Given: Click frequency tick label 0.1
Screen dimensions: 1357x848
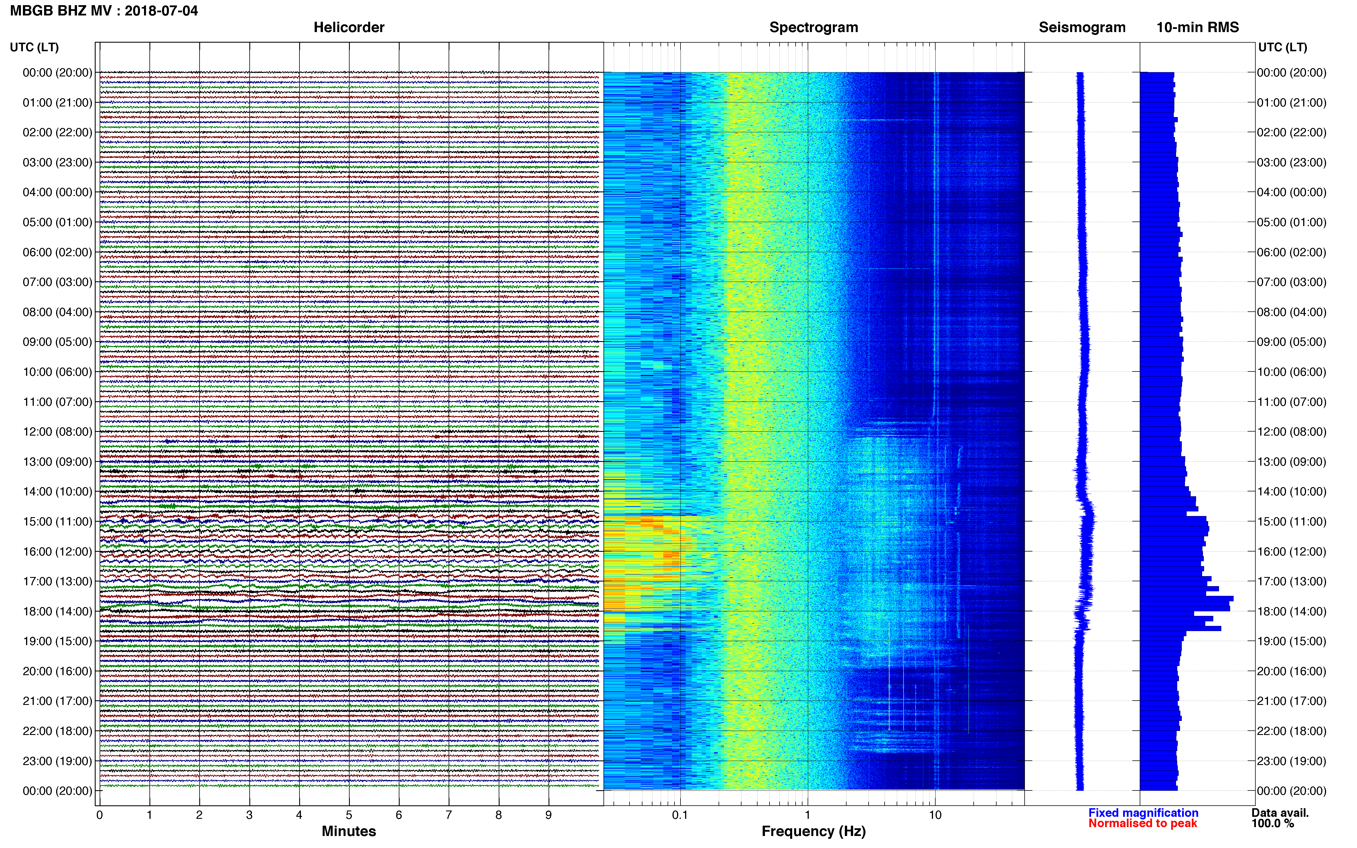Looking at the screenshot, I should 680,815.
